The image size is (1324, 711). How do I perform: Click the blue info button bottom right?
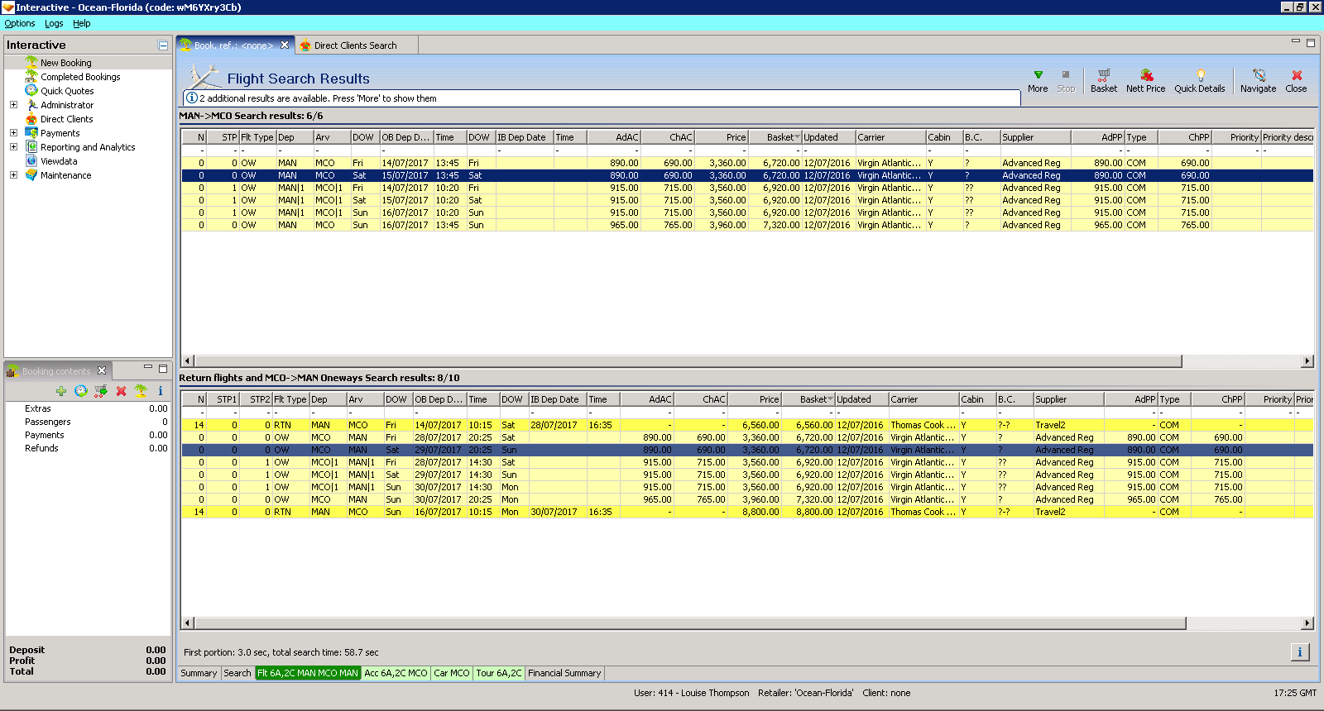(1299, 652)
